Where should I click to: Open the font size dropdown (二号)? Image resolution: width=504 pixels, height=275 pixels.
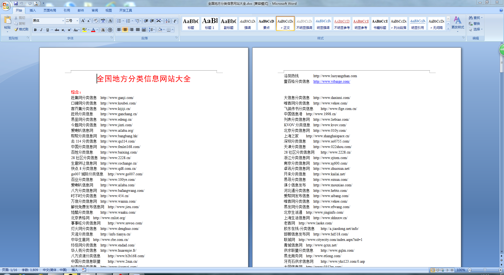tap(77, 21)
